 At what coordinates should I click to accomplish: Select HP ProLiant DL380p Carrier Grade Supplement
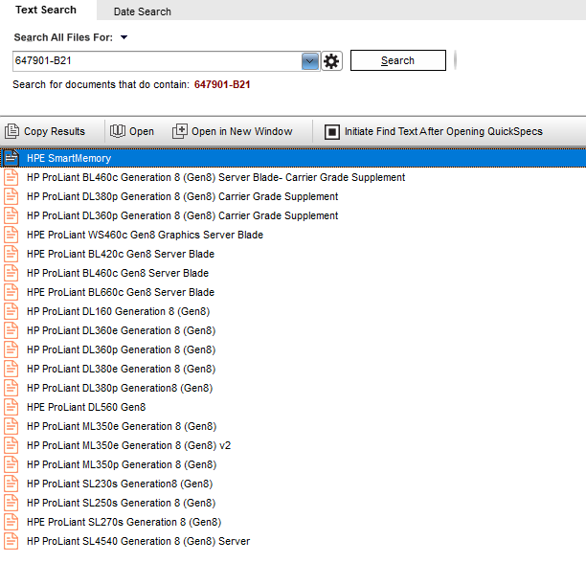click(182, 196)
